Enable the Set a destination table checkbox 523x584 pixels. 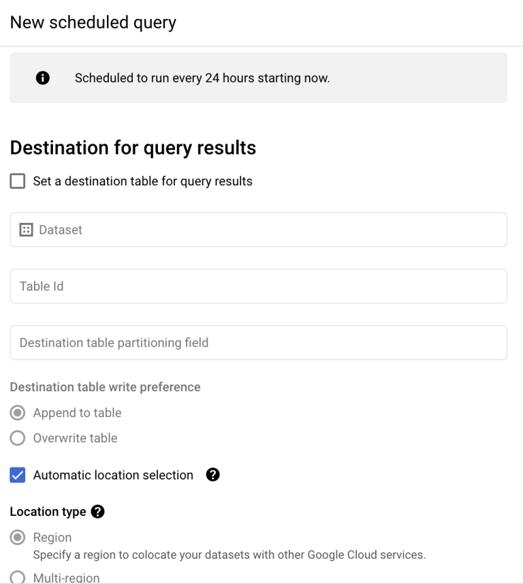pyautogui.click(x=18, y=182)
